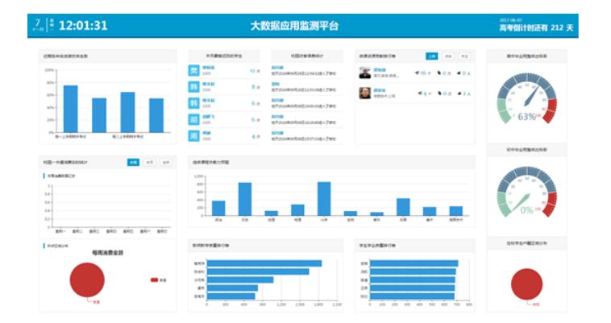Click the longest bar in the teacher ranking chart
This screenshot has width=611, height=323.
tap(264, 263)
